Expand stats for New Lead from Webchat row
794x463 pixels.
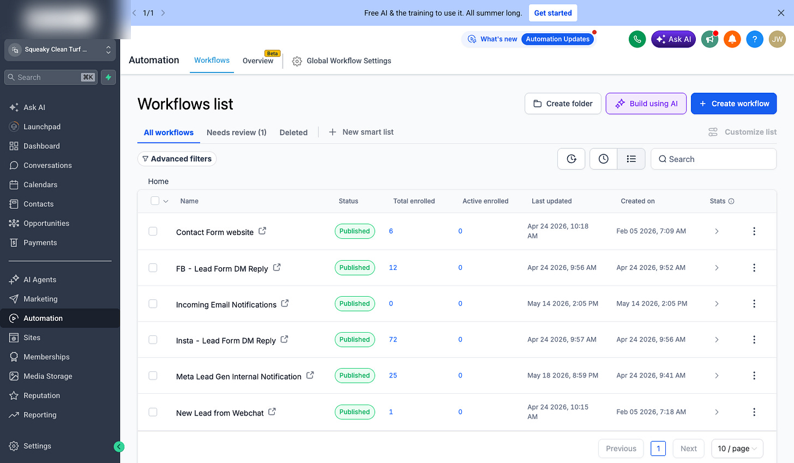(717, 412)
